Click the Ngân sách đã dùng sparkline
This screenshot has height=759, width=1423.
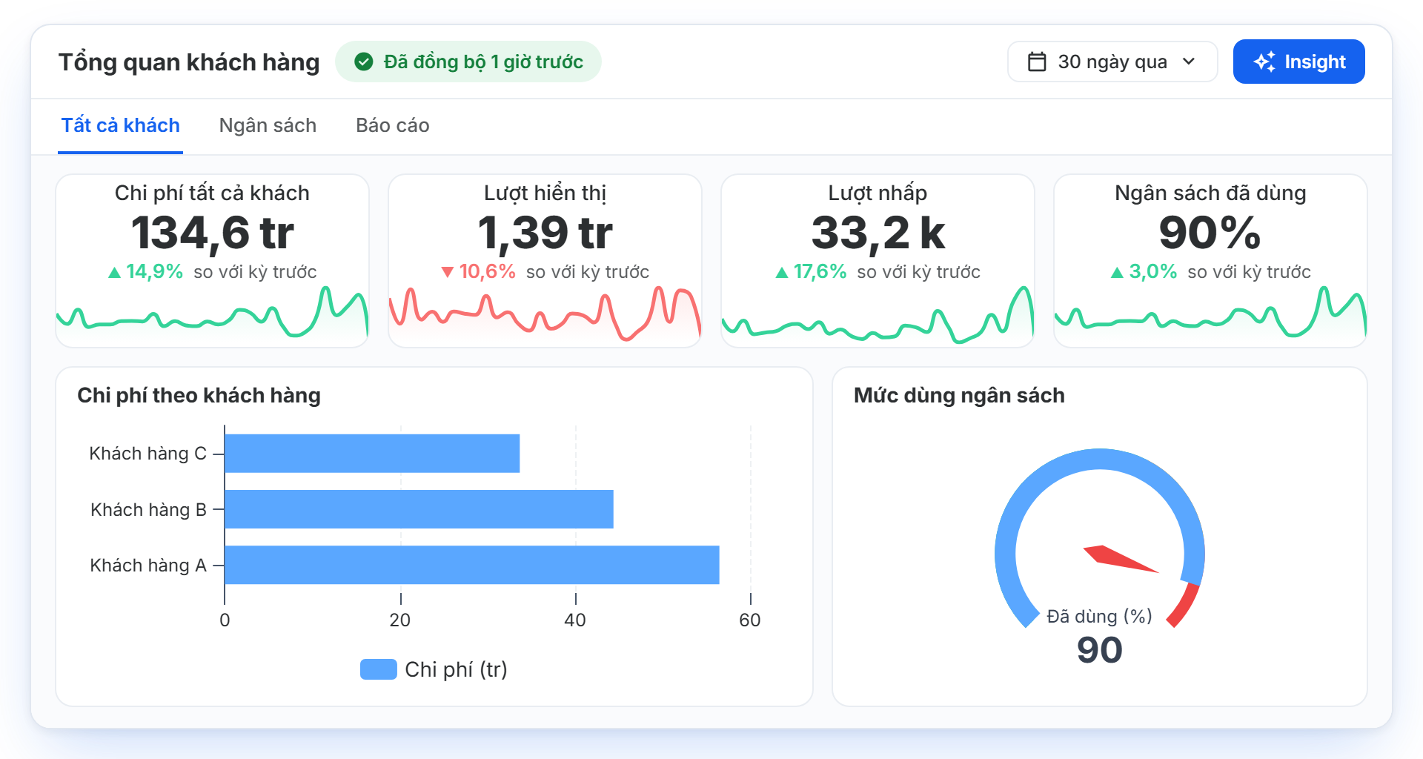[x=1211, y=315]
